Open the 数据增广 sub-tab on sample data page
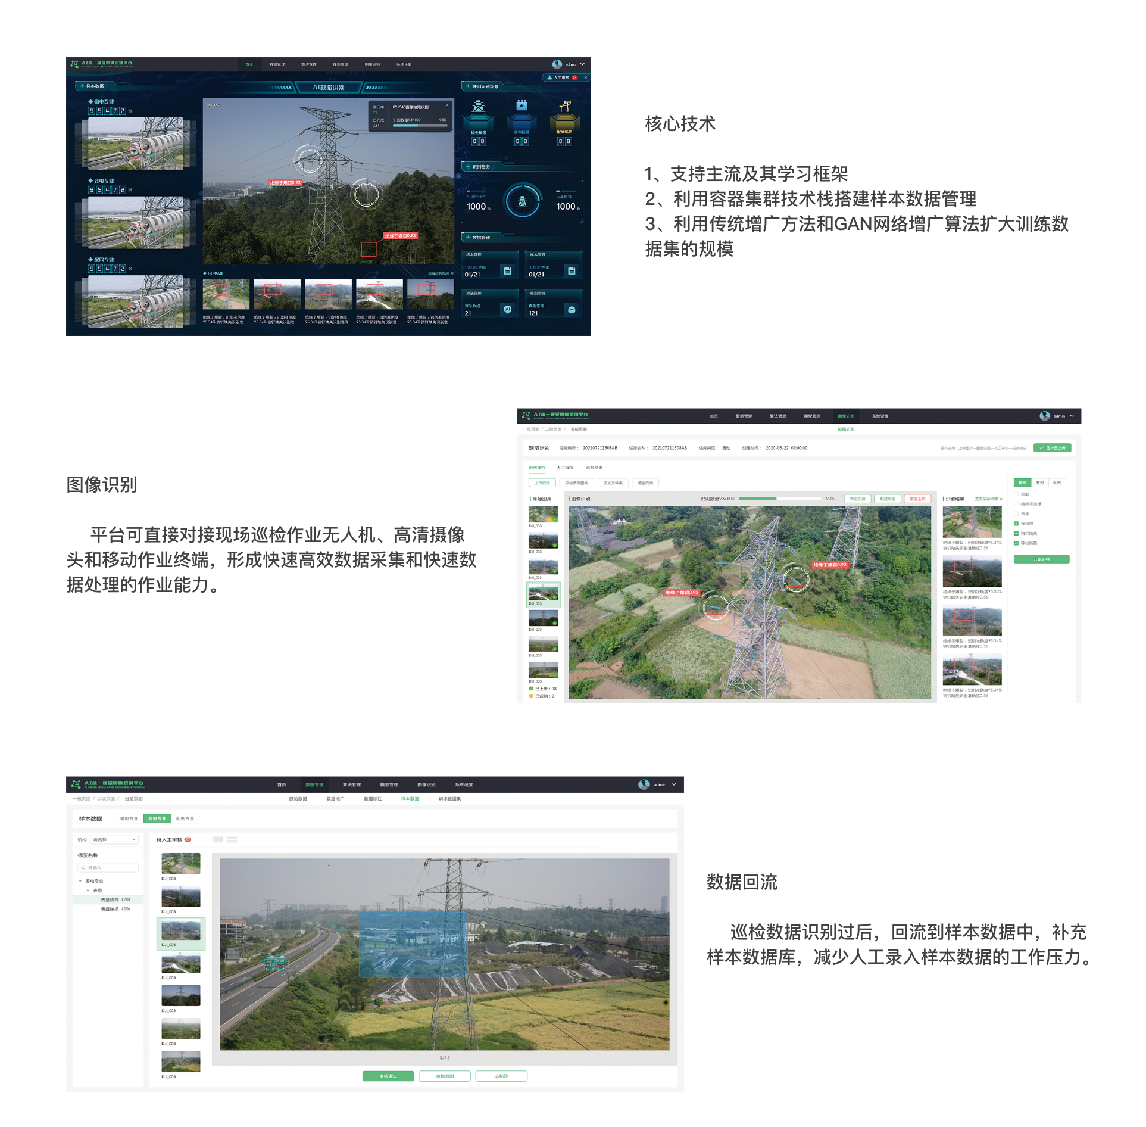 point(335,799)
